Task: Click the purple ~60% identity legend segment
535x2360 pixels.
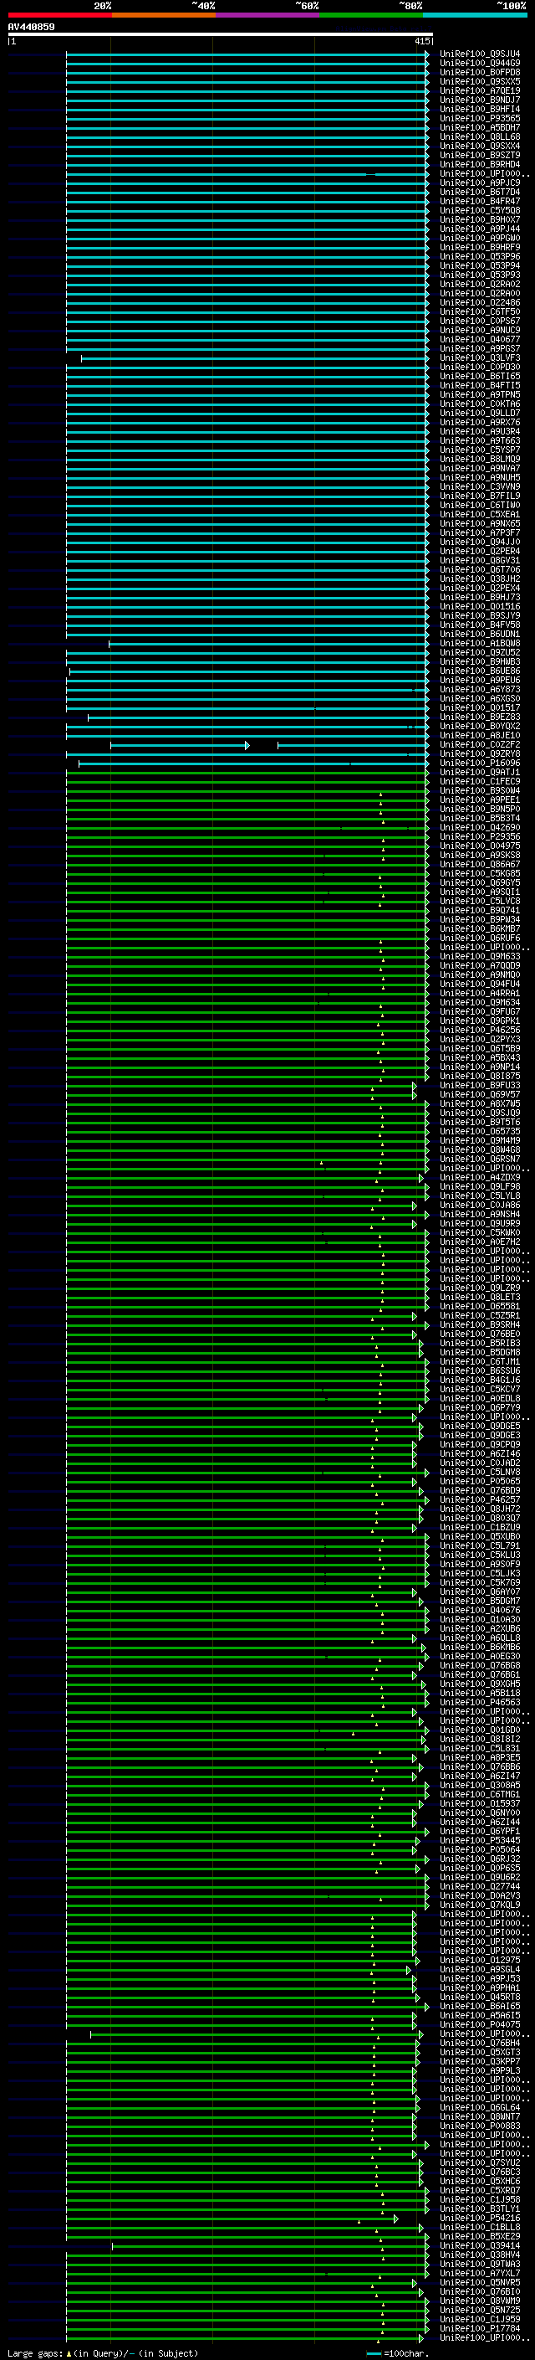Action: [x=268, y=16]
